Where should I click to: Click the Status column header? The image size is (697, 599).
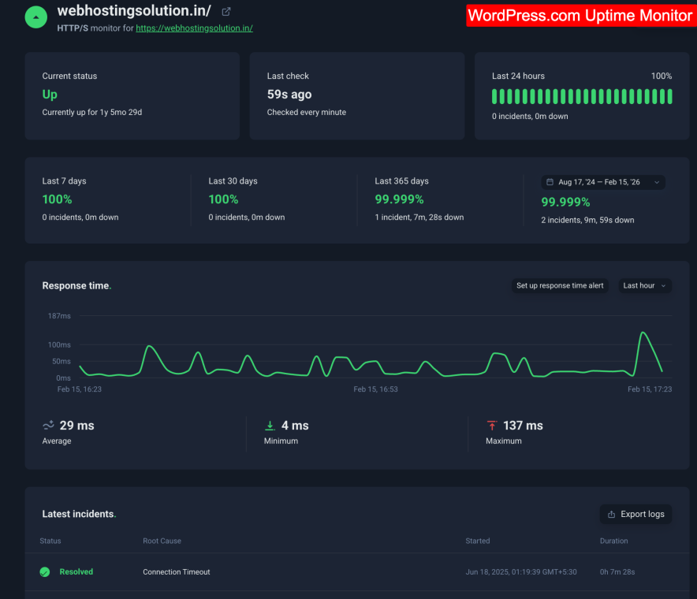pyautogui.click(x=50, y=541)
